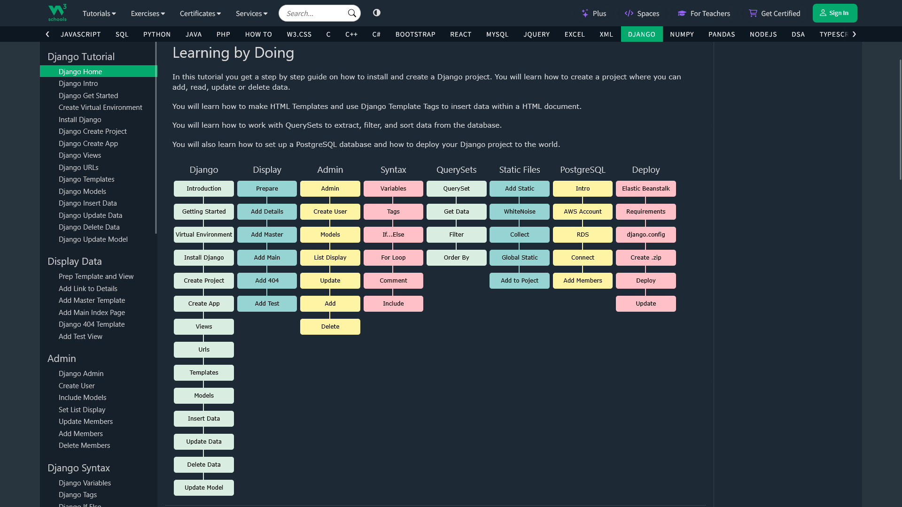
Task: Open the C# topic tab
Action: (x=376, y=34)
